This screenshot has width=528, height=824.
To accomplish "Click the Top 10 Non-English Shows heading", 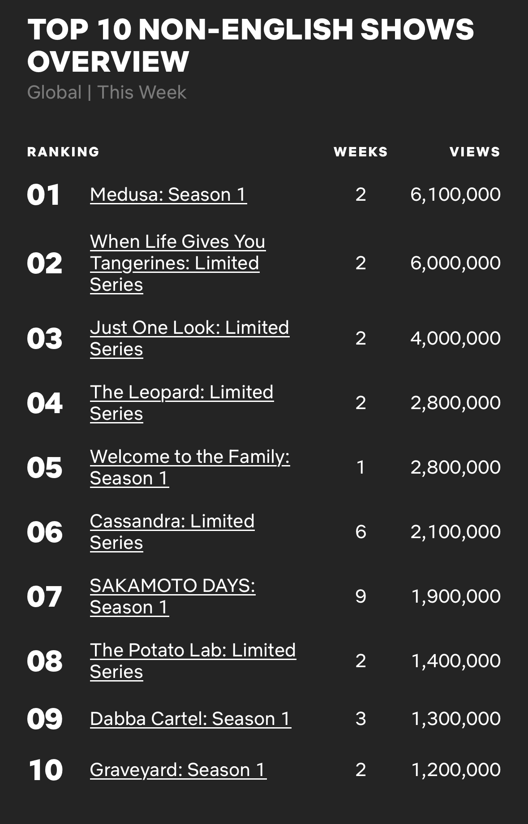I will [x=251, y=45].
